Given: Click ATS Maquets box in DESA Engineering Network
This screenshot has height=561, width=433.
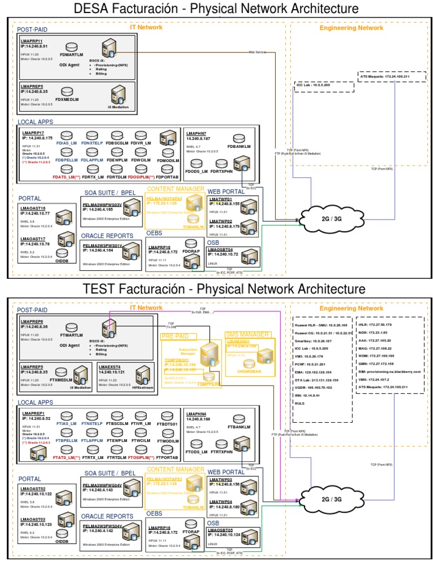Looking at the screenshot, I should coord(392,77).
